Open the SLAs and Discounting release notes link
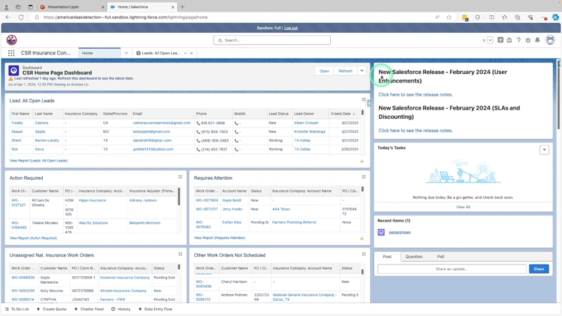 [416, 130]
